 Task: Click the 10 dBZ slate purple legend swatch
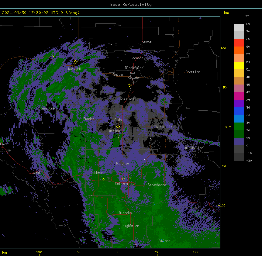point(239,142)
